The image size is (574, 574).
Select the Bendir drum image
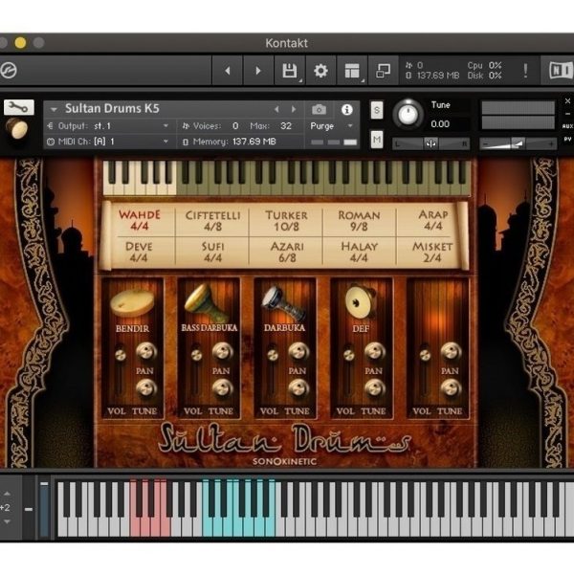(x=132, y=303)
